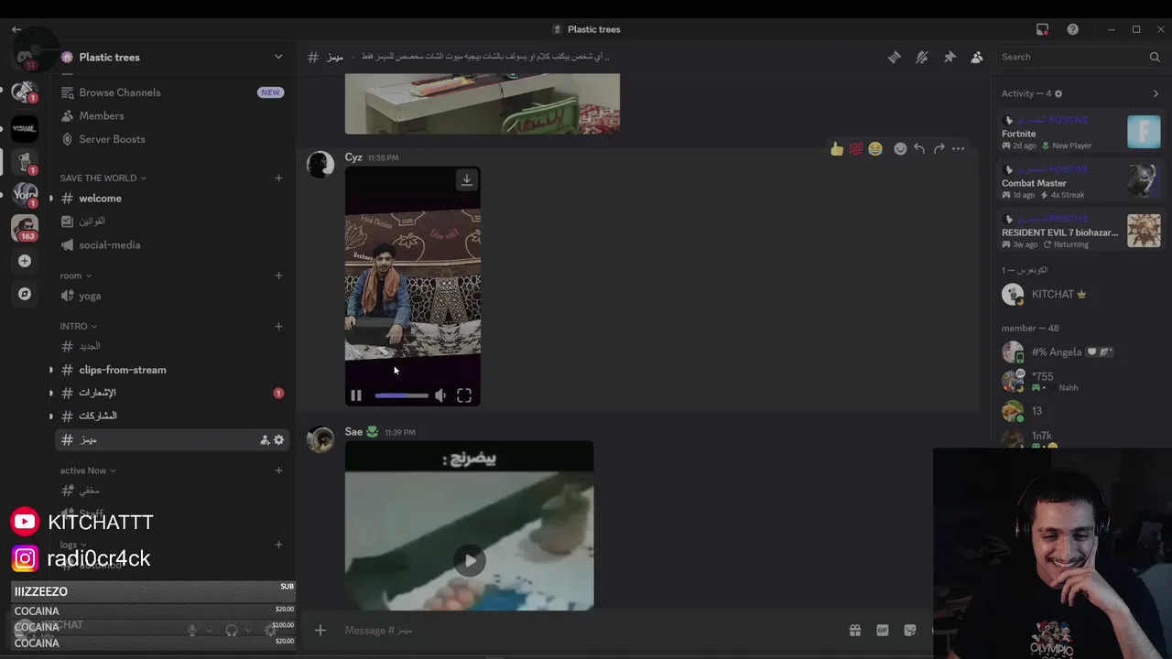Download Cyz's video attachment
The height and width of the screenshot is (659, 1172).
coord(467,179)
